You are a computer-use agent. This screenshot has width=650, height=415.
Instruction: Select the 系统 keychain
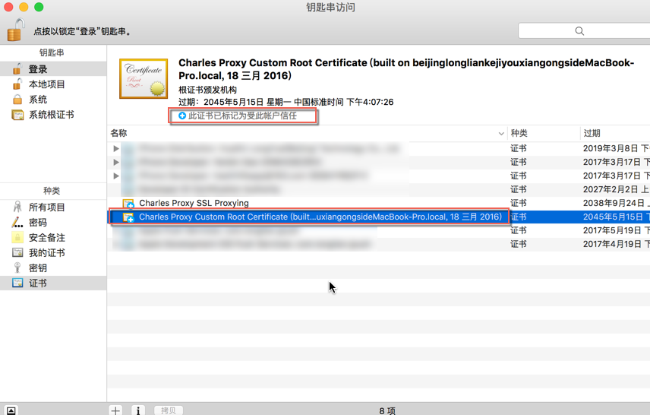coord(53,100)
